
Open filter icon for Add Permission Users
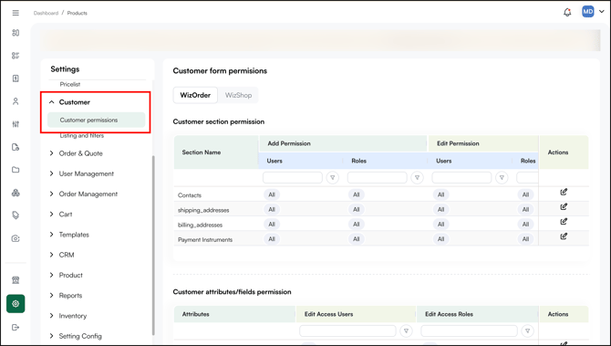[332, 177]
